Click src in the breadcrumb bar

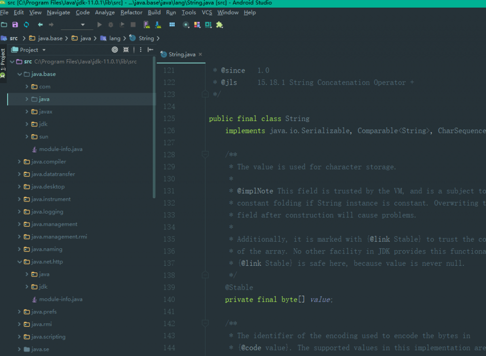point(14,38)
